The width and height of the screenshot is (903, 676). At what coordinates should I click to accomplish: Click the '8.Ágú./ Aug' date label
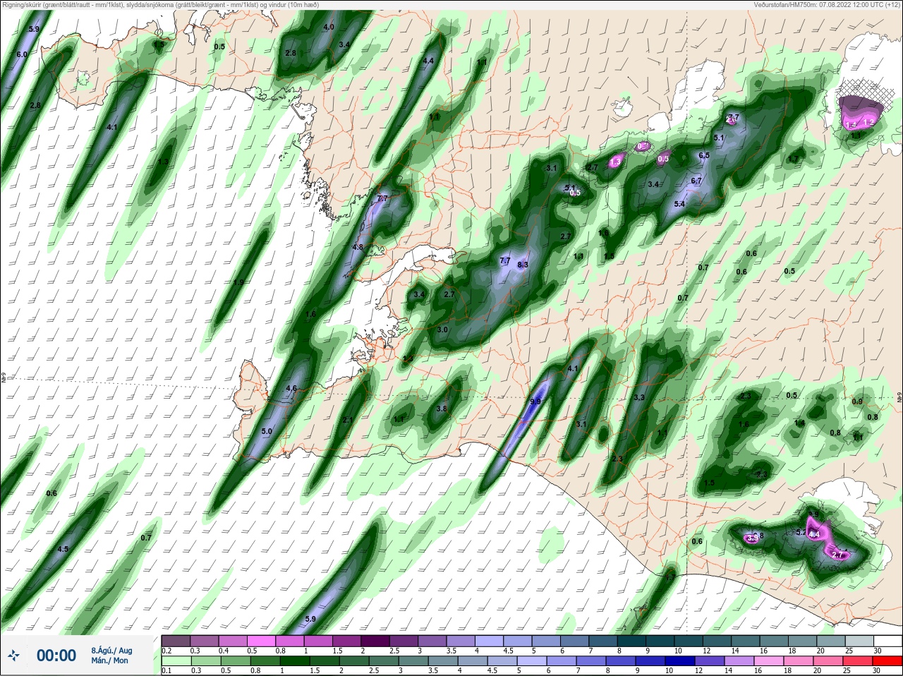(111, 651)
